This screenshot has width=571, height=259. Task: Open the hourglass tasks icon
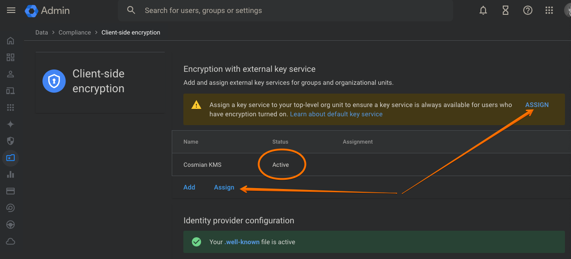coord(506,10)
